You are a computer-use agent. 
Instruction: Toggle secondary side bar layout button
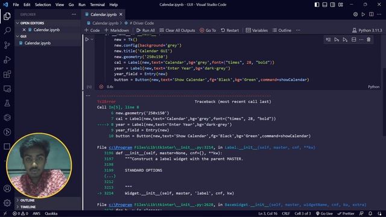tap(332, 5)
